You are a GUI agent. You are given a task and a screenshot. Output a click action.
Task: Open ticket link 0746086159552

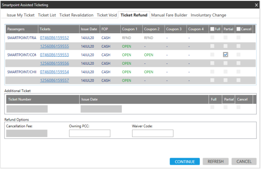54,38
